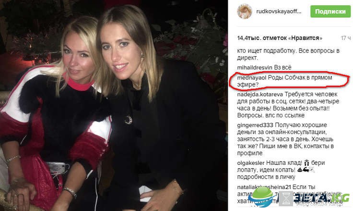The image size is (353, 211).
Task: Open commenter gingerred333's profile
Action: 255,125
